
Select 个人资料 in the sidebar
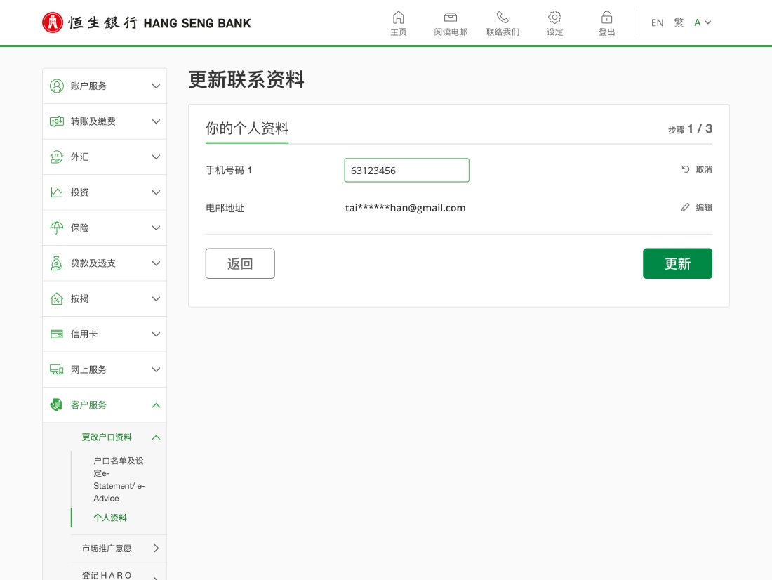tap(110, 518)
